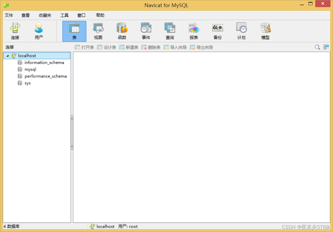333x232 pixels.
Task: Click the Navicat app icon in title bar
Action: (6, 5)
